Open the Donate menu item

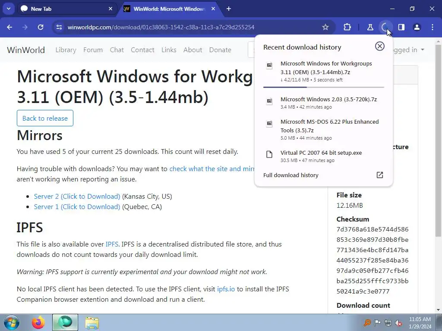[220, 50]
